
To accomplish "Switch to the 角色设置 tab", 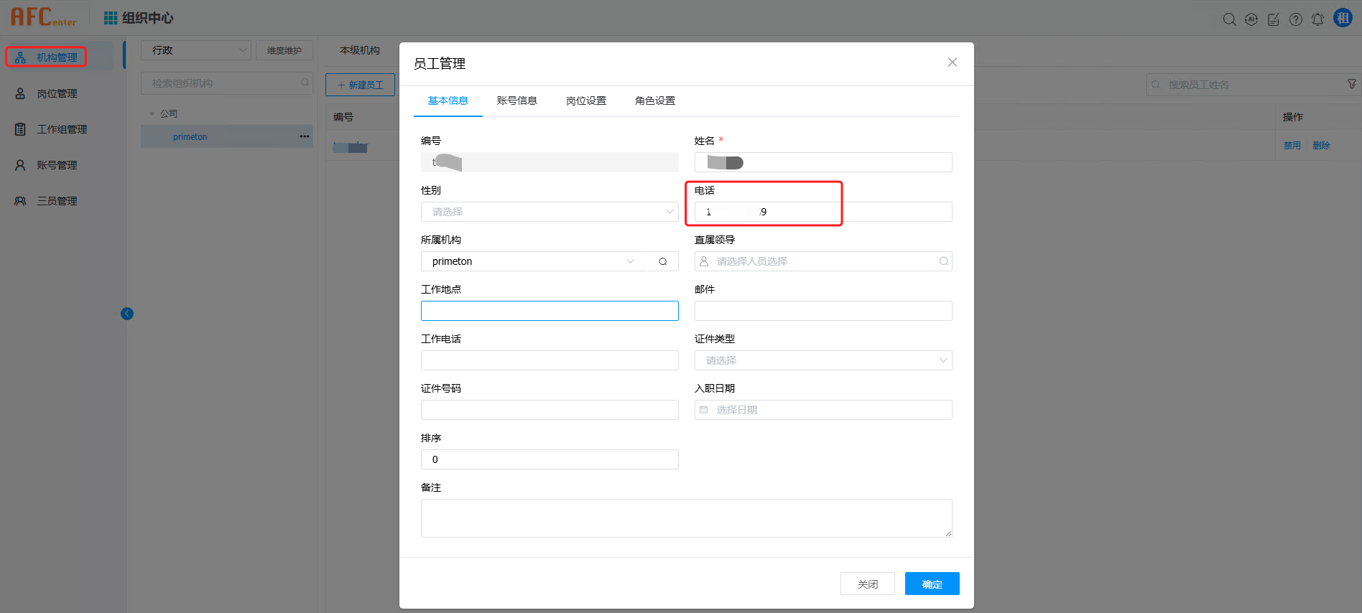I will 654,100.
